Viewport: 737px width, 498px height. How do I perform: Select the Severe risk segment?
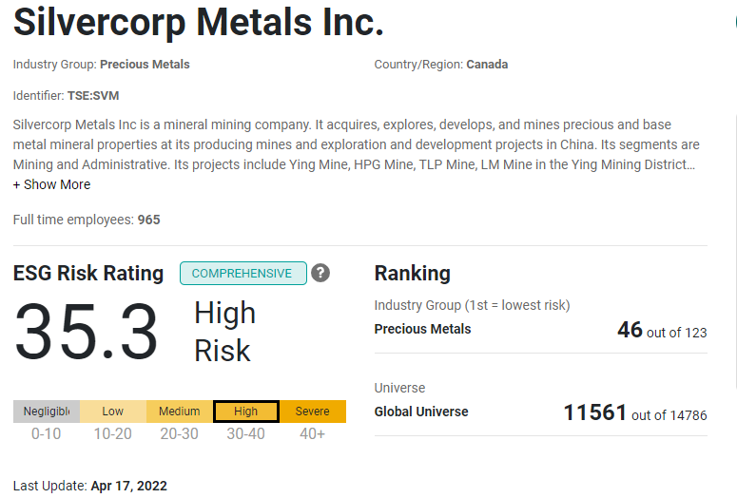[x=313, y=412]
